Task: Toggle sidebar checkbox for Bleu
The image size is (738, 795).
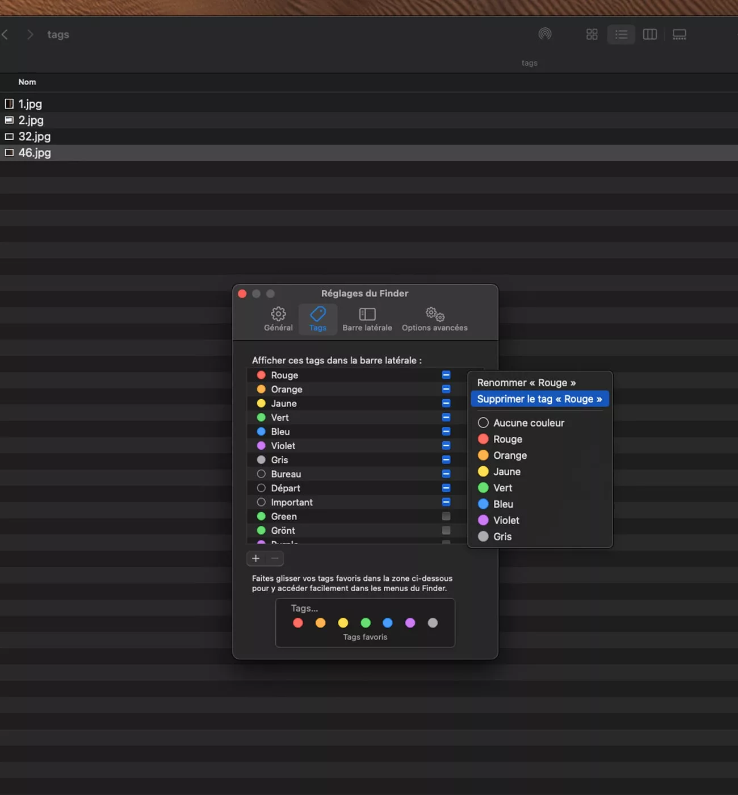Action: coord(446,432)
